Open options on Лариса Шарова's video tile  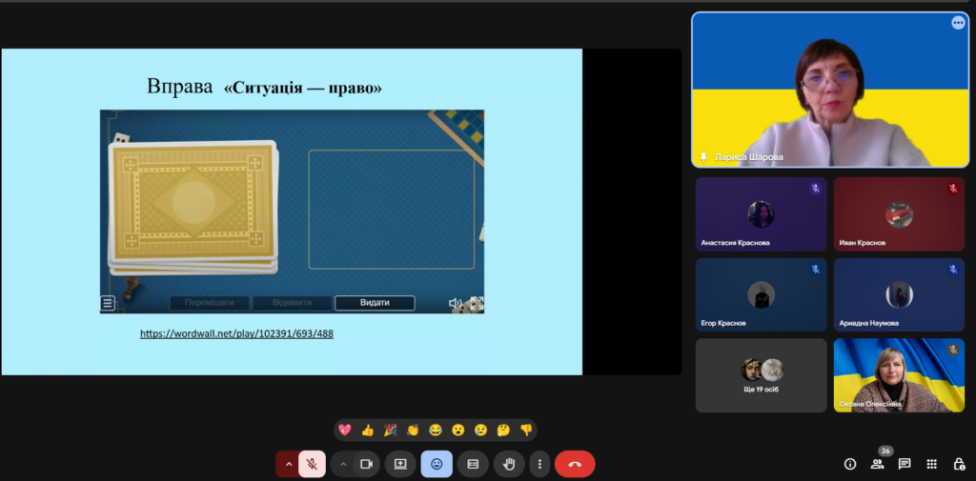(x=958, y=23)
